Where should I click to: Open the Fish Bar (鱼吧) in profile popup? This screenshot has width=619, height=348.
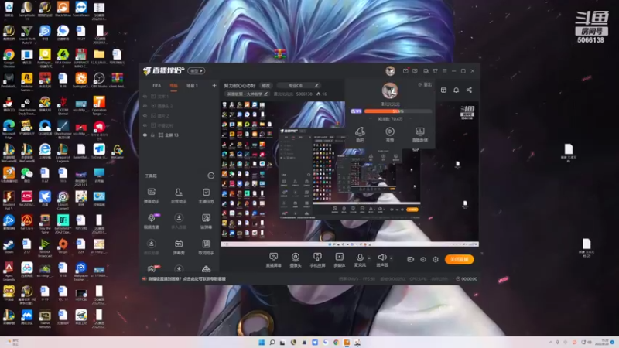coord(360,134)
